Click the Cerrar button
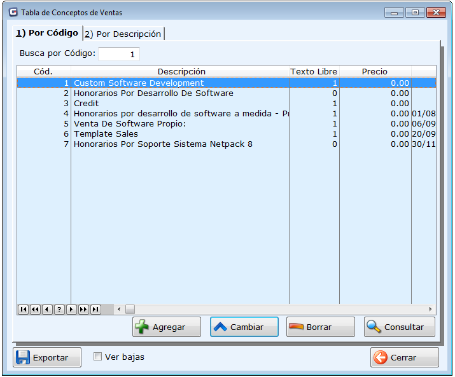Screen dimensions: 455x377 point(404,357)
